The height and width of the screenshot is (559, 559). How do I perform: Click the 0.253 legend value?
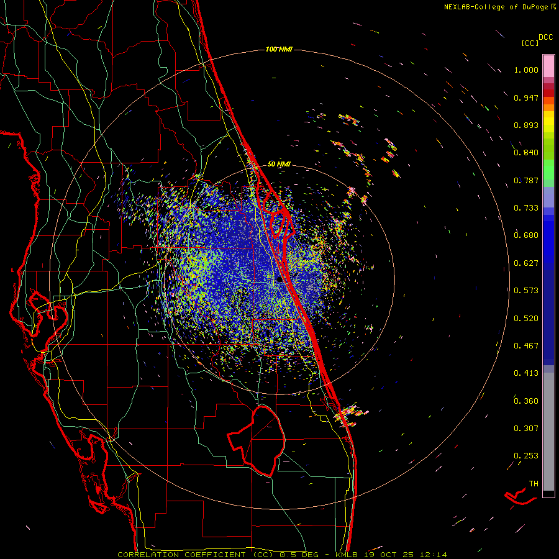point(526,456)
